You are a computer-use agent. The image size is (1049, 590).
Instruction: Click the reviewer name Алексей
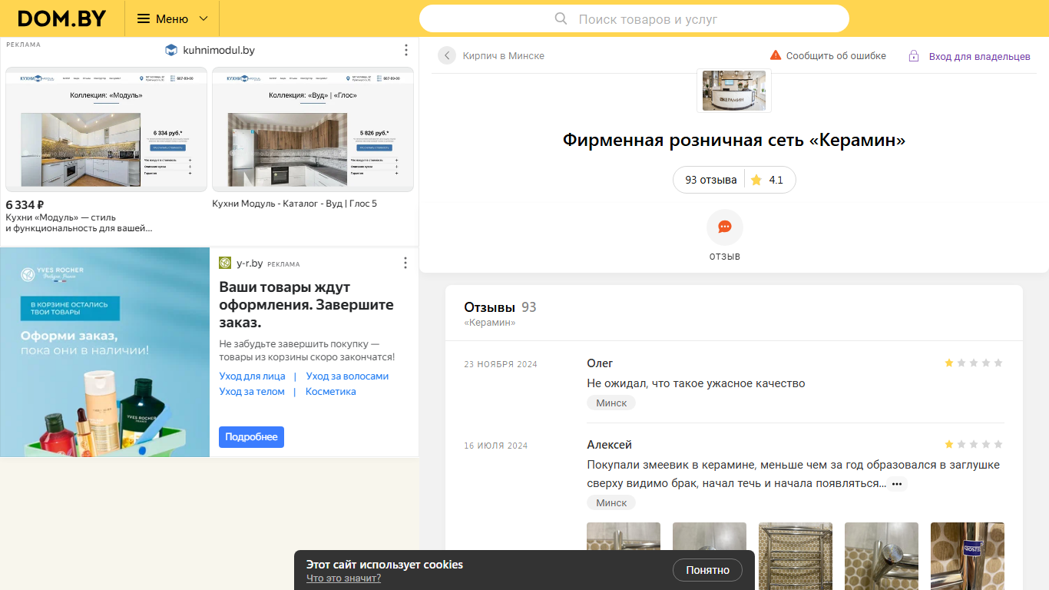pos(609,445)
